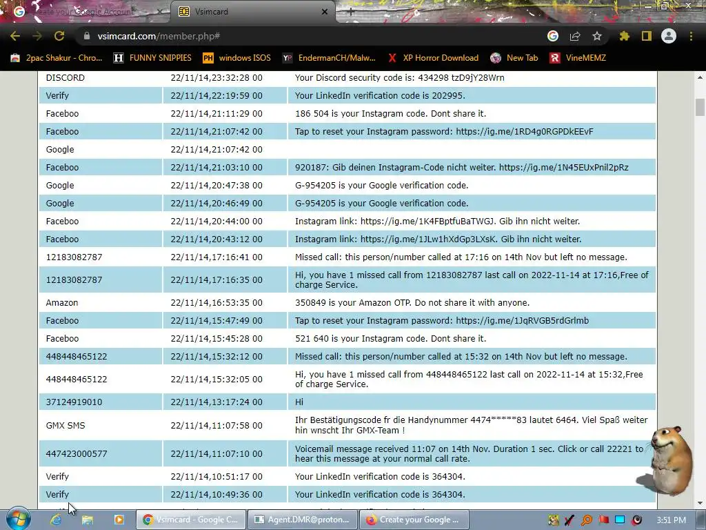Click the G-954205 message at 20:47:38
This screenshot has height=530, width=706.
click(x=381, y=185)
